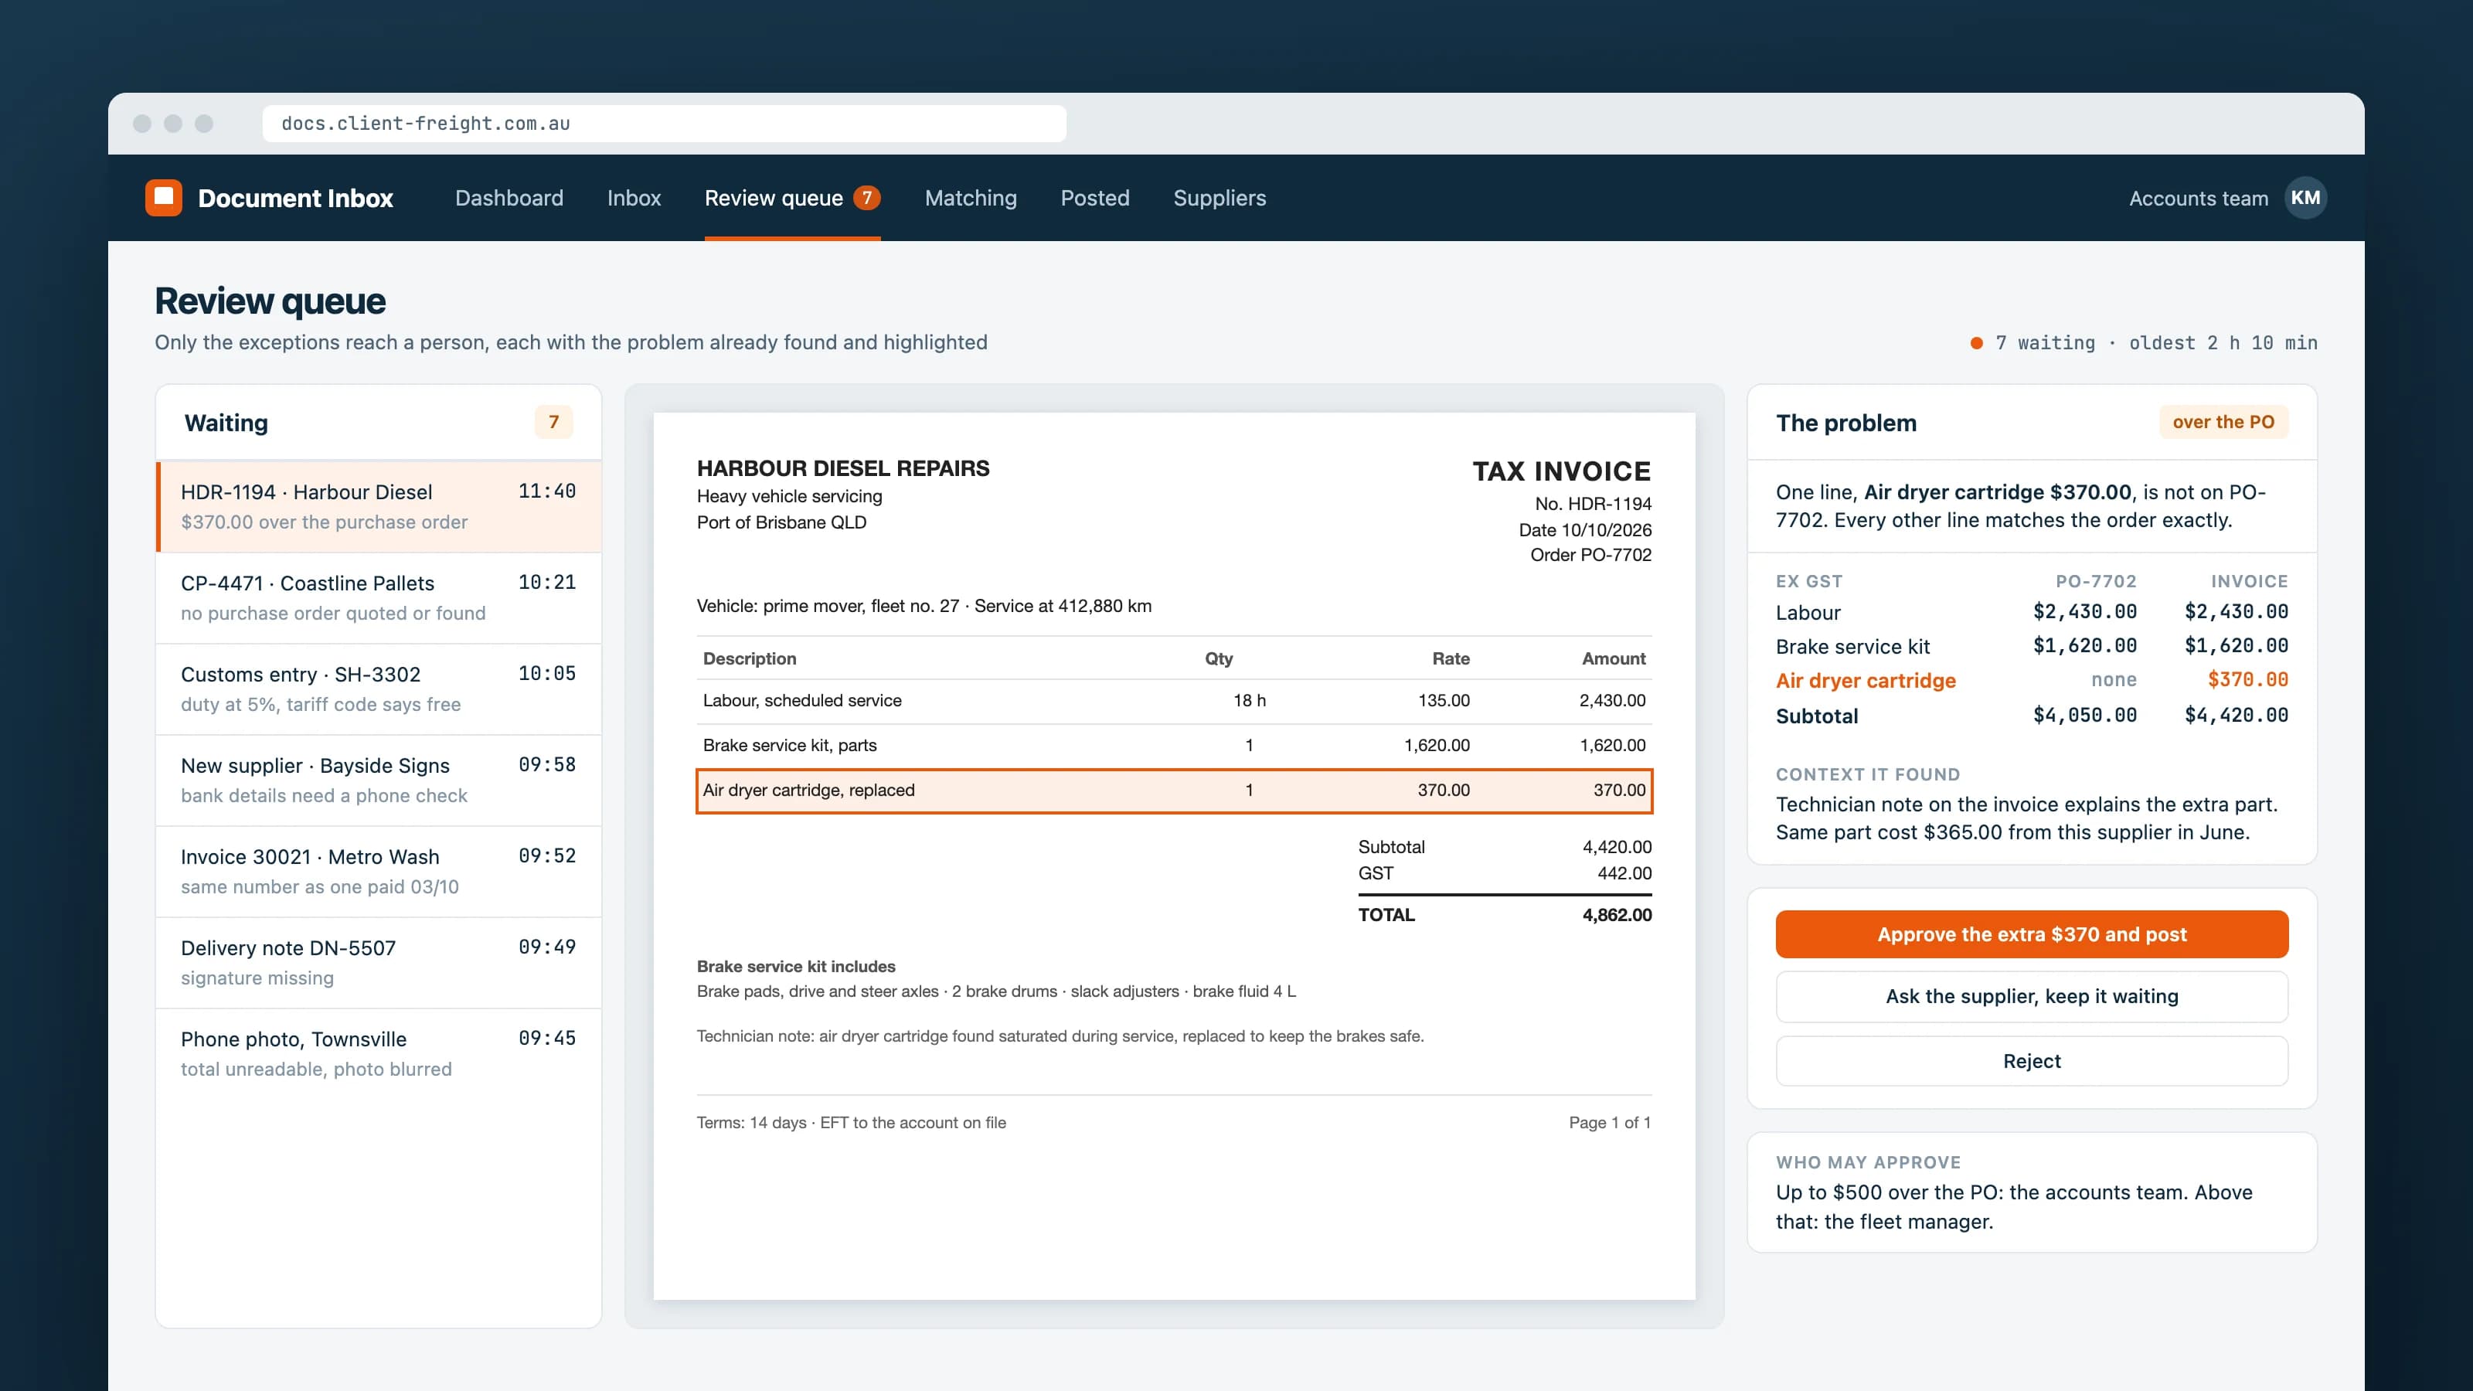Click the Brake service kit, parts row
Viewport: 2473px width, 1391px height.
(1174, 746)
